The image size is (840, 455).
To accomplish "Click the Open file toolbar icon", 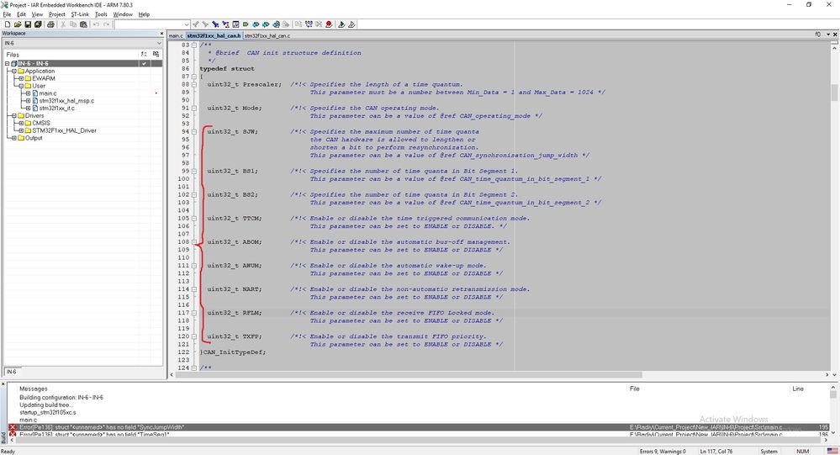I will tap(18, 24).
